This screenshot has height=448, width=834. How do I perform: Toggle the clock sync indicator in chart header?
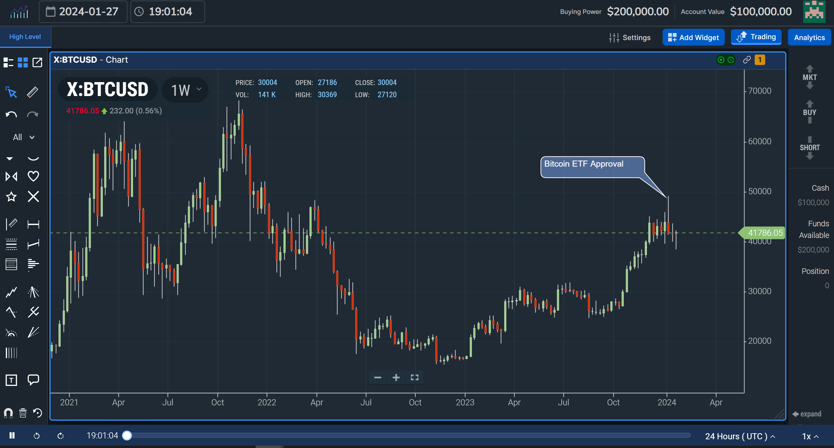[x=731, y=60]
